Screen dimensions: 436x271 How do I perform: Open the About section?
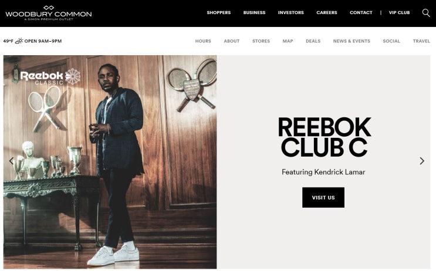232,41
